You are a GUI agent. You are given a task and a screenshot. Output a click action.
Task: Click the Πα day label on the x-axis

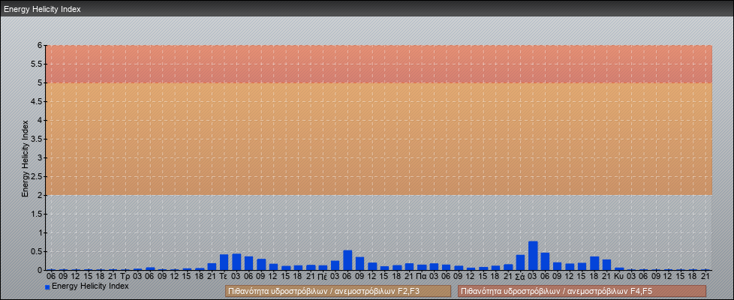coord(421,276)
